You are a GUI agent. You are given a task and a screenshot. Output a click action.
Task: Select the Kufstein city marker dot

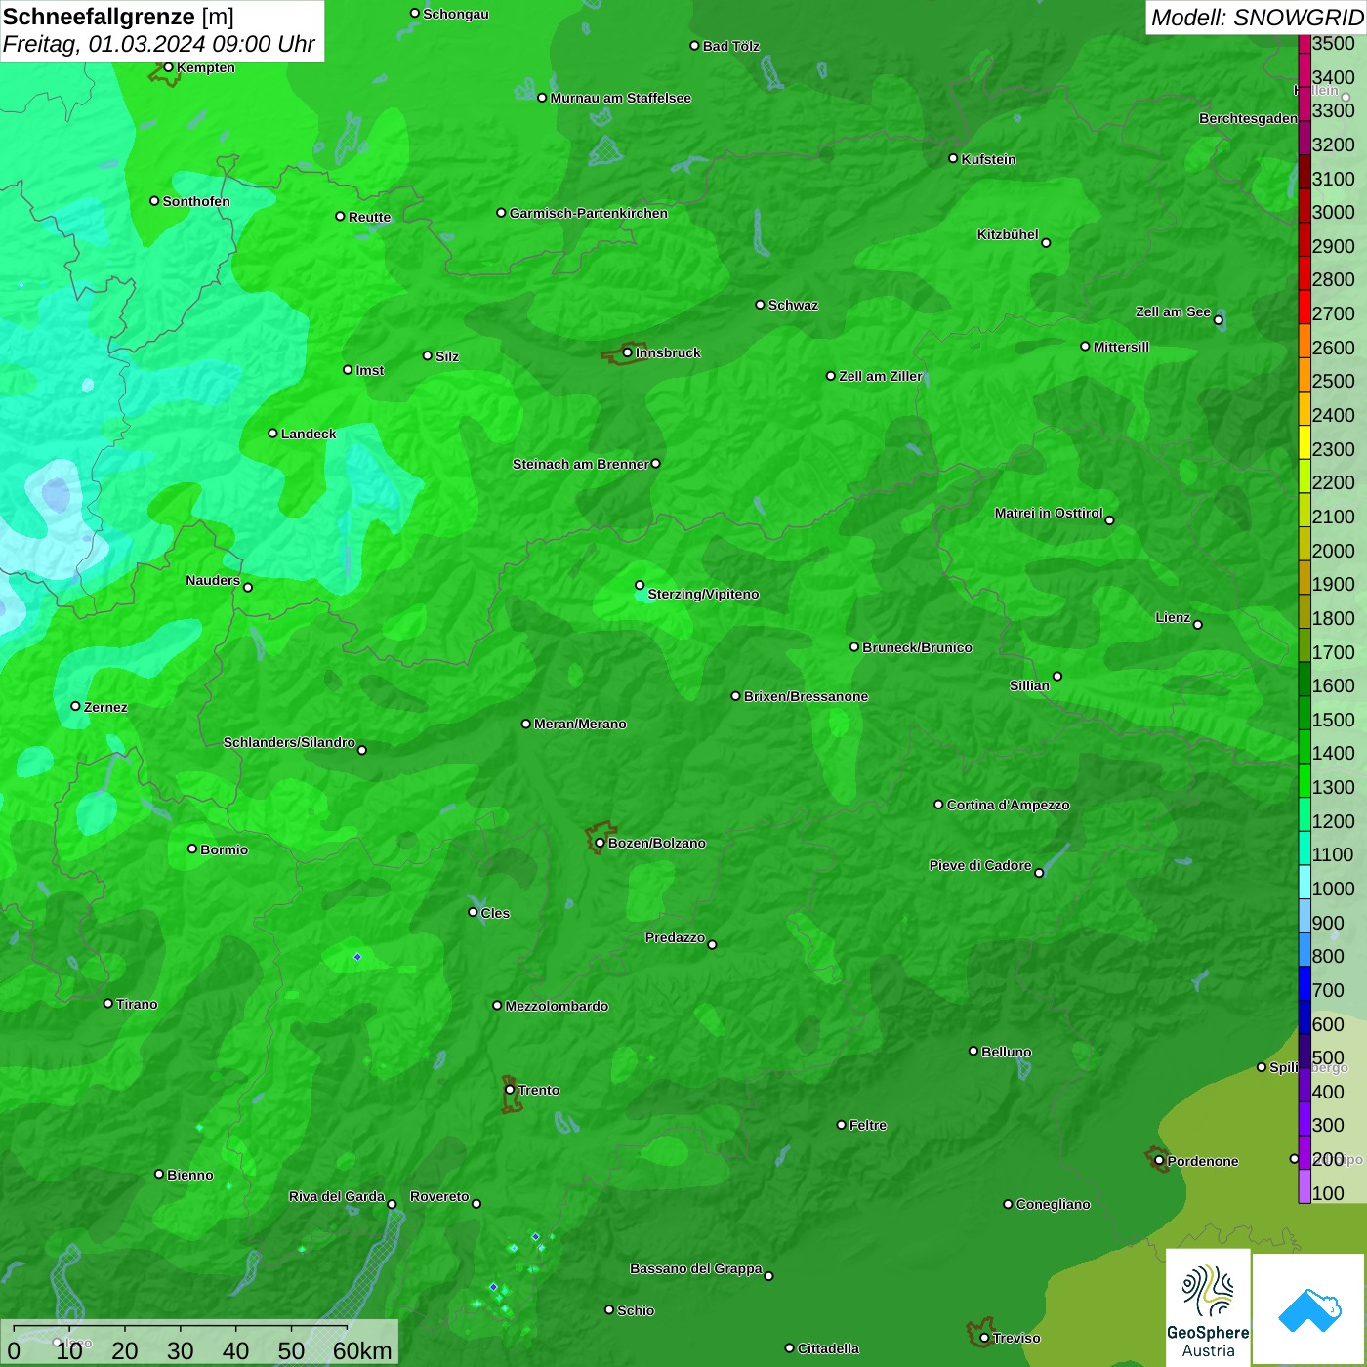(953, 158)
